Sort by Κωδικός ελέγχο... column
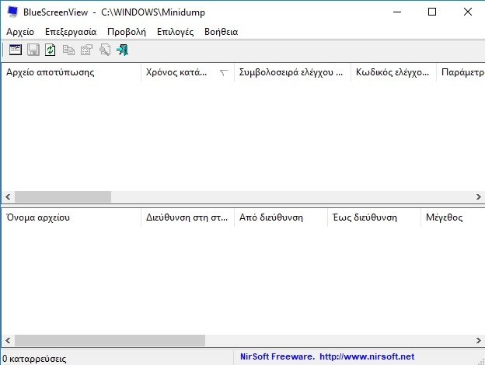The width and height of the screenshot is (485, 365). (393, 72)
